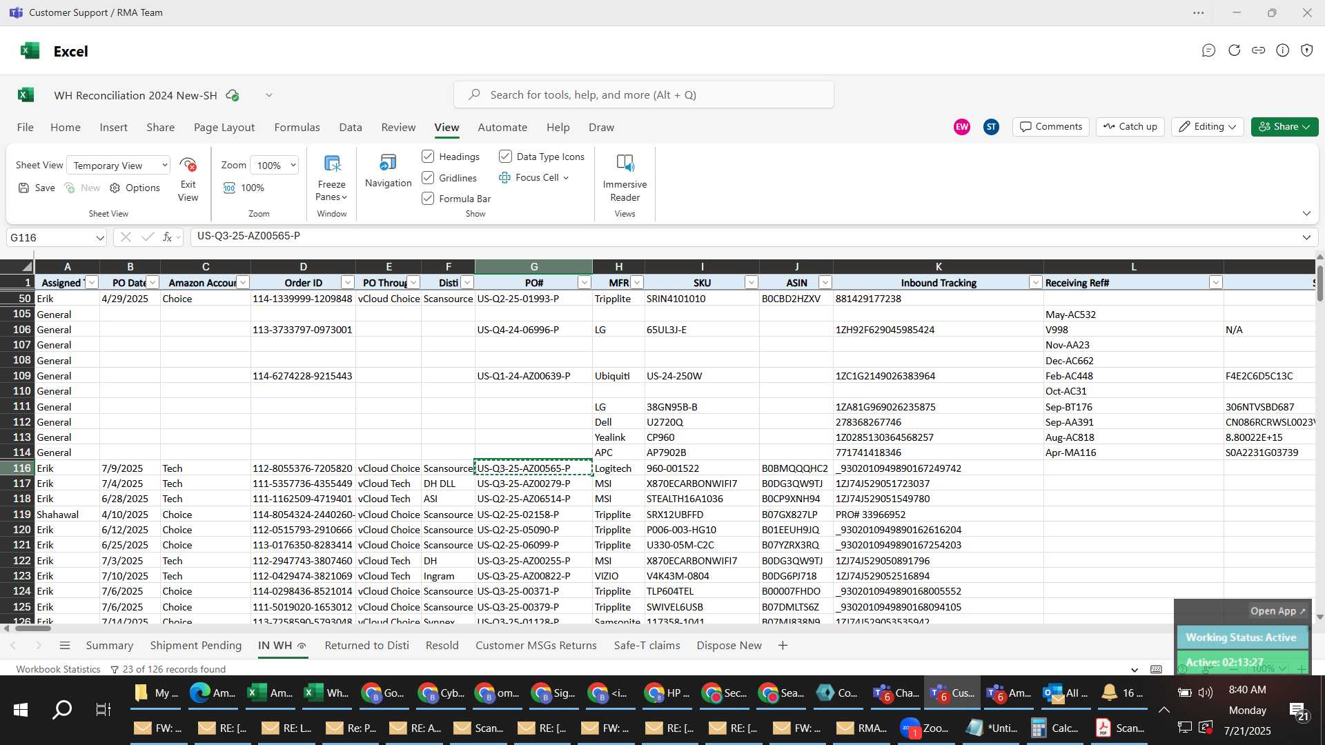Click the info icon in header
Viewport: 1325px width, 745px height.
(x=1282, y=50)
